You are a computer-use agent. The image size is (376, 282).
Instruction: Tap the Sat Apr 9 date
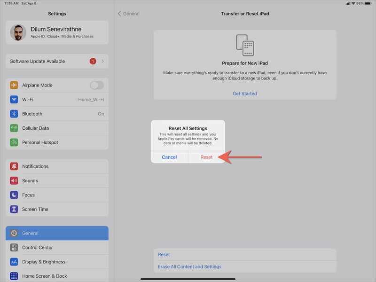pyautogui.click(x=29, y=3)
